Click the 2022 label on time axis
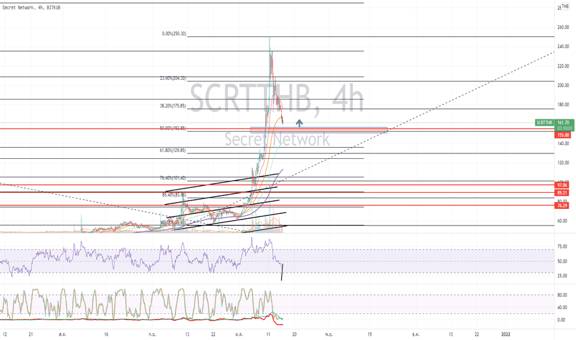The image size is (576, 340). (x=506, y=334)
